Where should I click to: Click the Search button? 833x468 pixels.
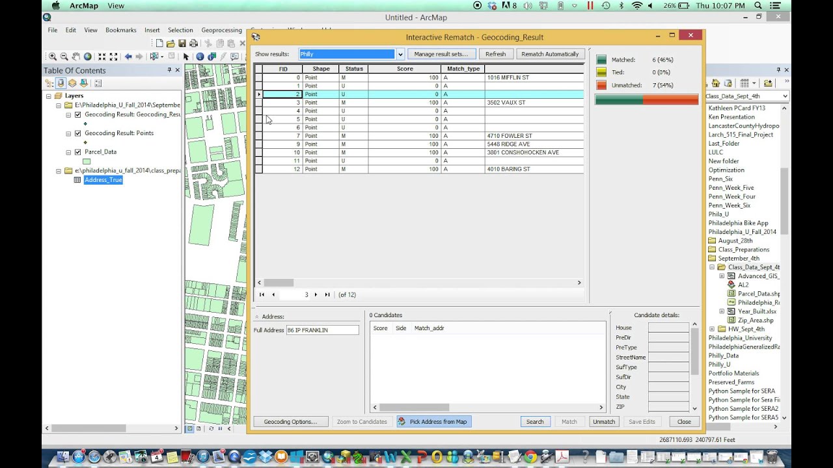[535, 422]
